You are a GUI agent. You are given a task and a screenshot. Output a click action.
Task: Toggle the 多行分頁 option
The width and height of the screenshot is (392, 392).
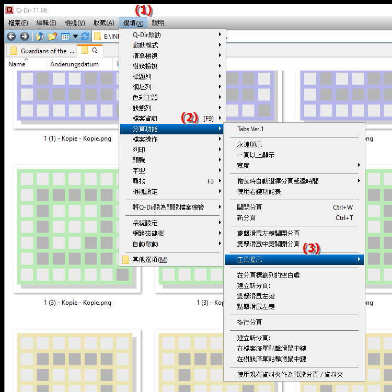coord(294,322)
